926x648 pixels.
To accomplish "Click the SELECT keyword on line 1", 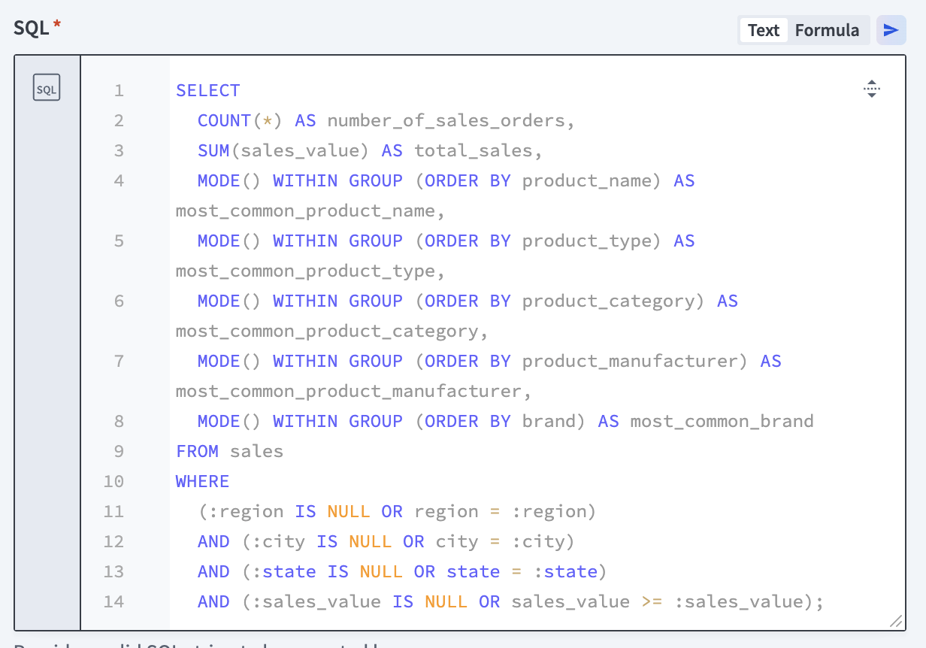I will [207, 90].
